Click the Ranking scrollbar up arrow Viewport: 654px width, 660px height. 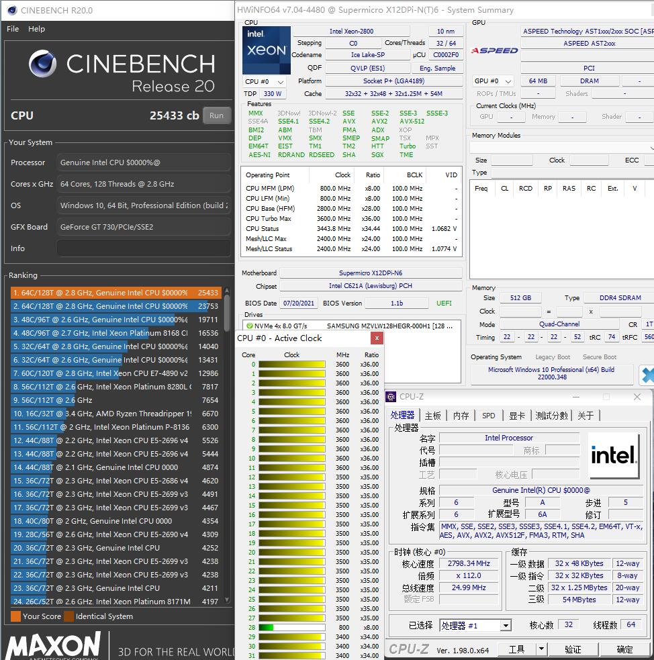(227, 291)
